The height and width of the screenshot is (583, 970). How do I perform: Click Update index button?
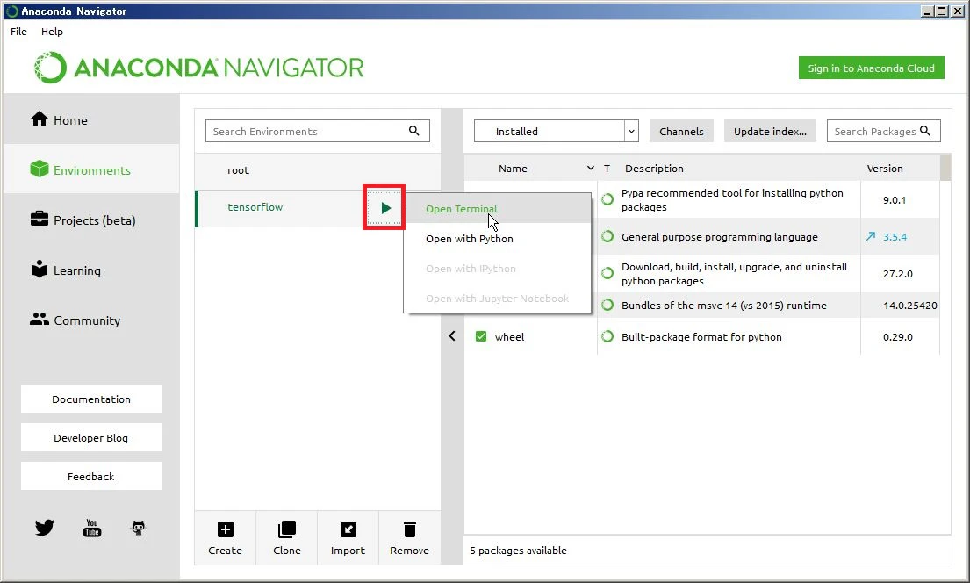click(770, 131)
